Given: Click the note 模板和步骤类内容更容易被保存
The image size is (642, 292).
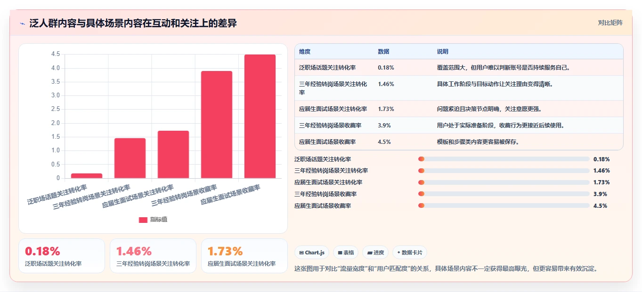Looking at the screenshot, I should tap(478, 142).
